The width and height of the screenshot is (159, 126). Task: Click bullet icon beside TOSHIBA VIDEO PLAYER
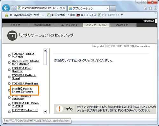[x=9, y=55]
